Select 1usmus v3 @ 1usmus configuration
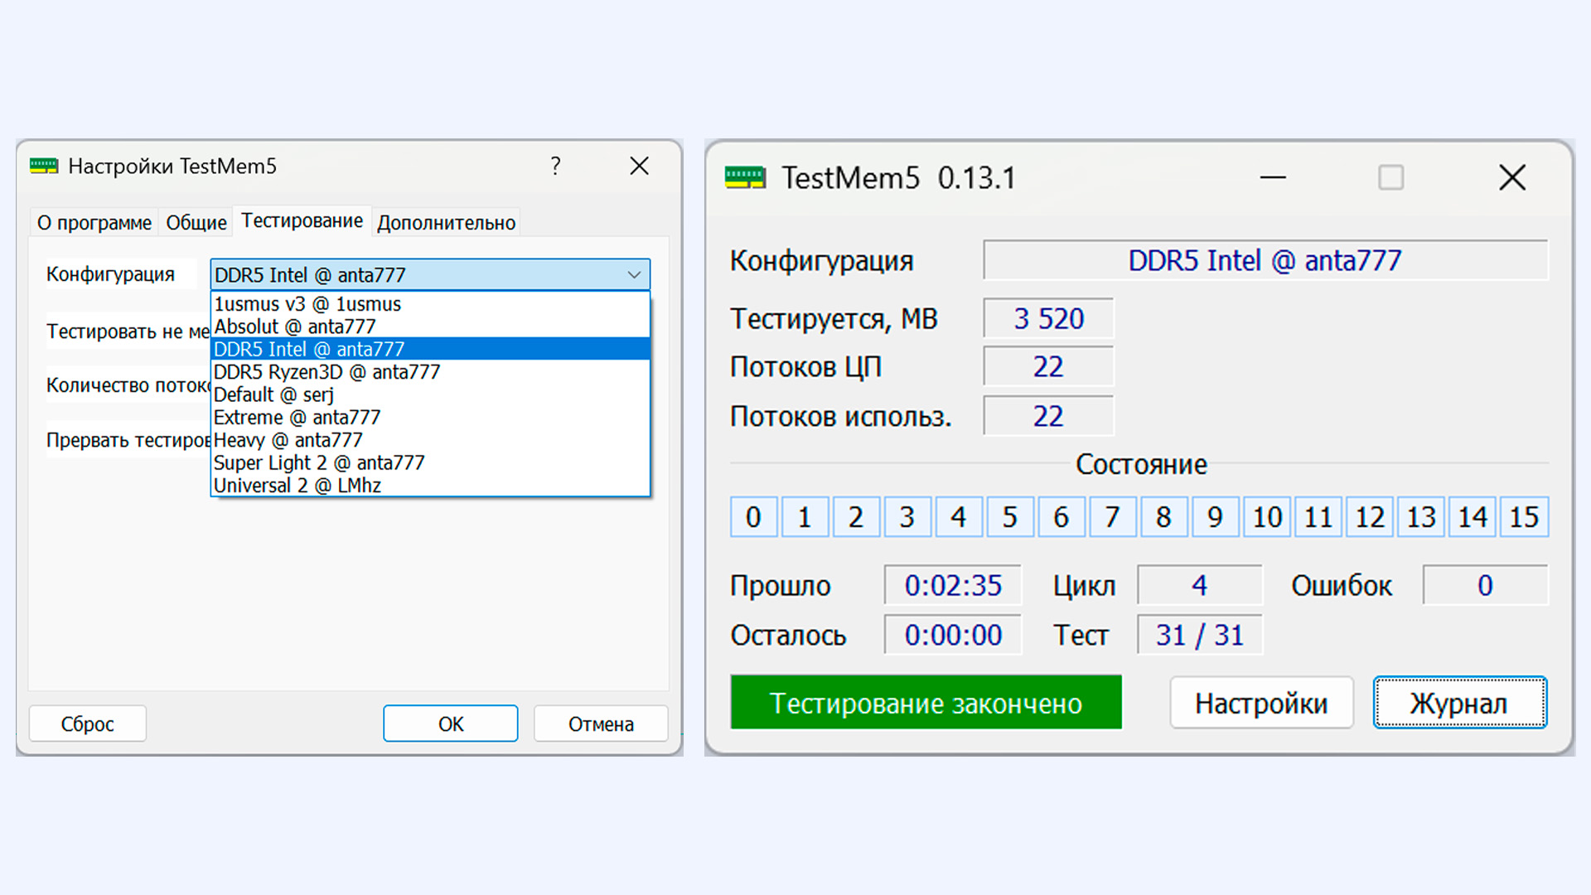The image size is (1591, 895). click(307, 304)
